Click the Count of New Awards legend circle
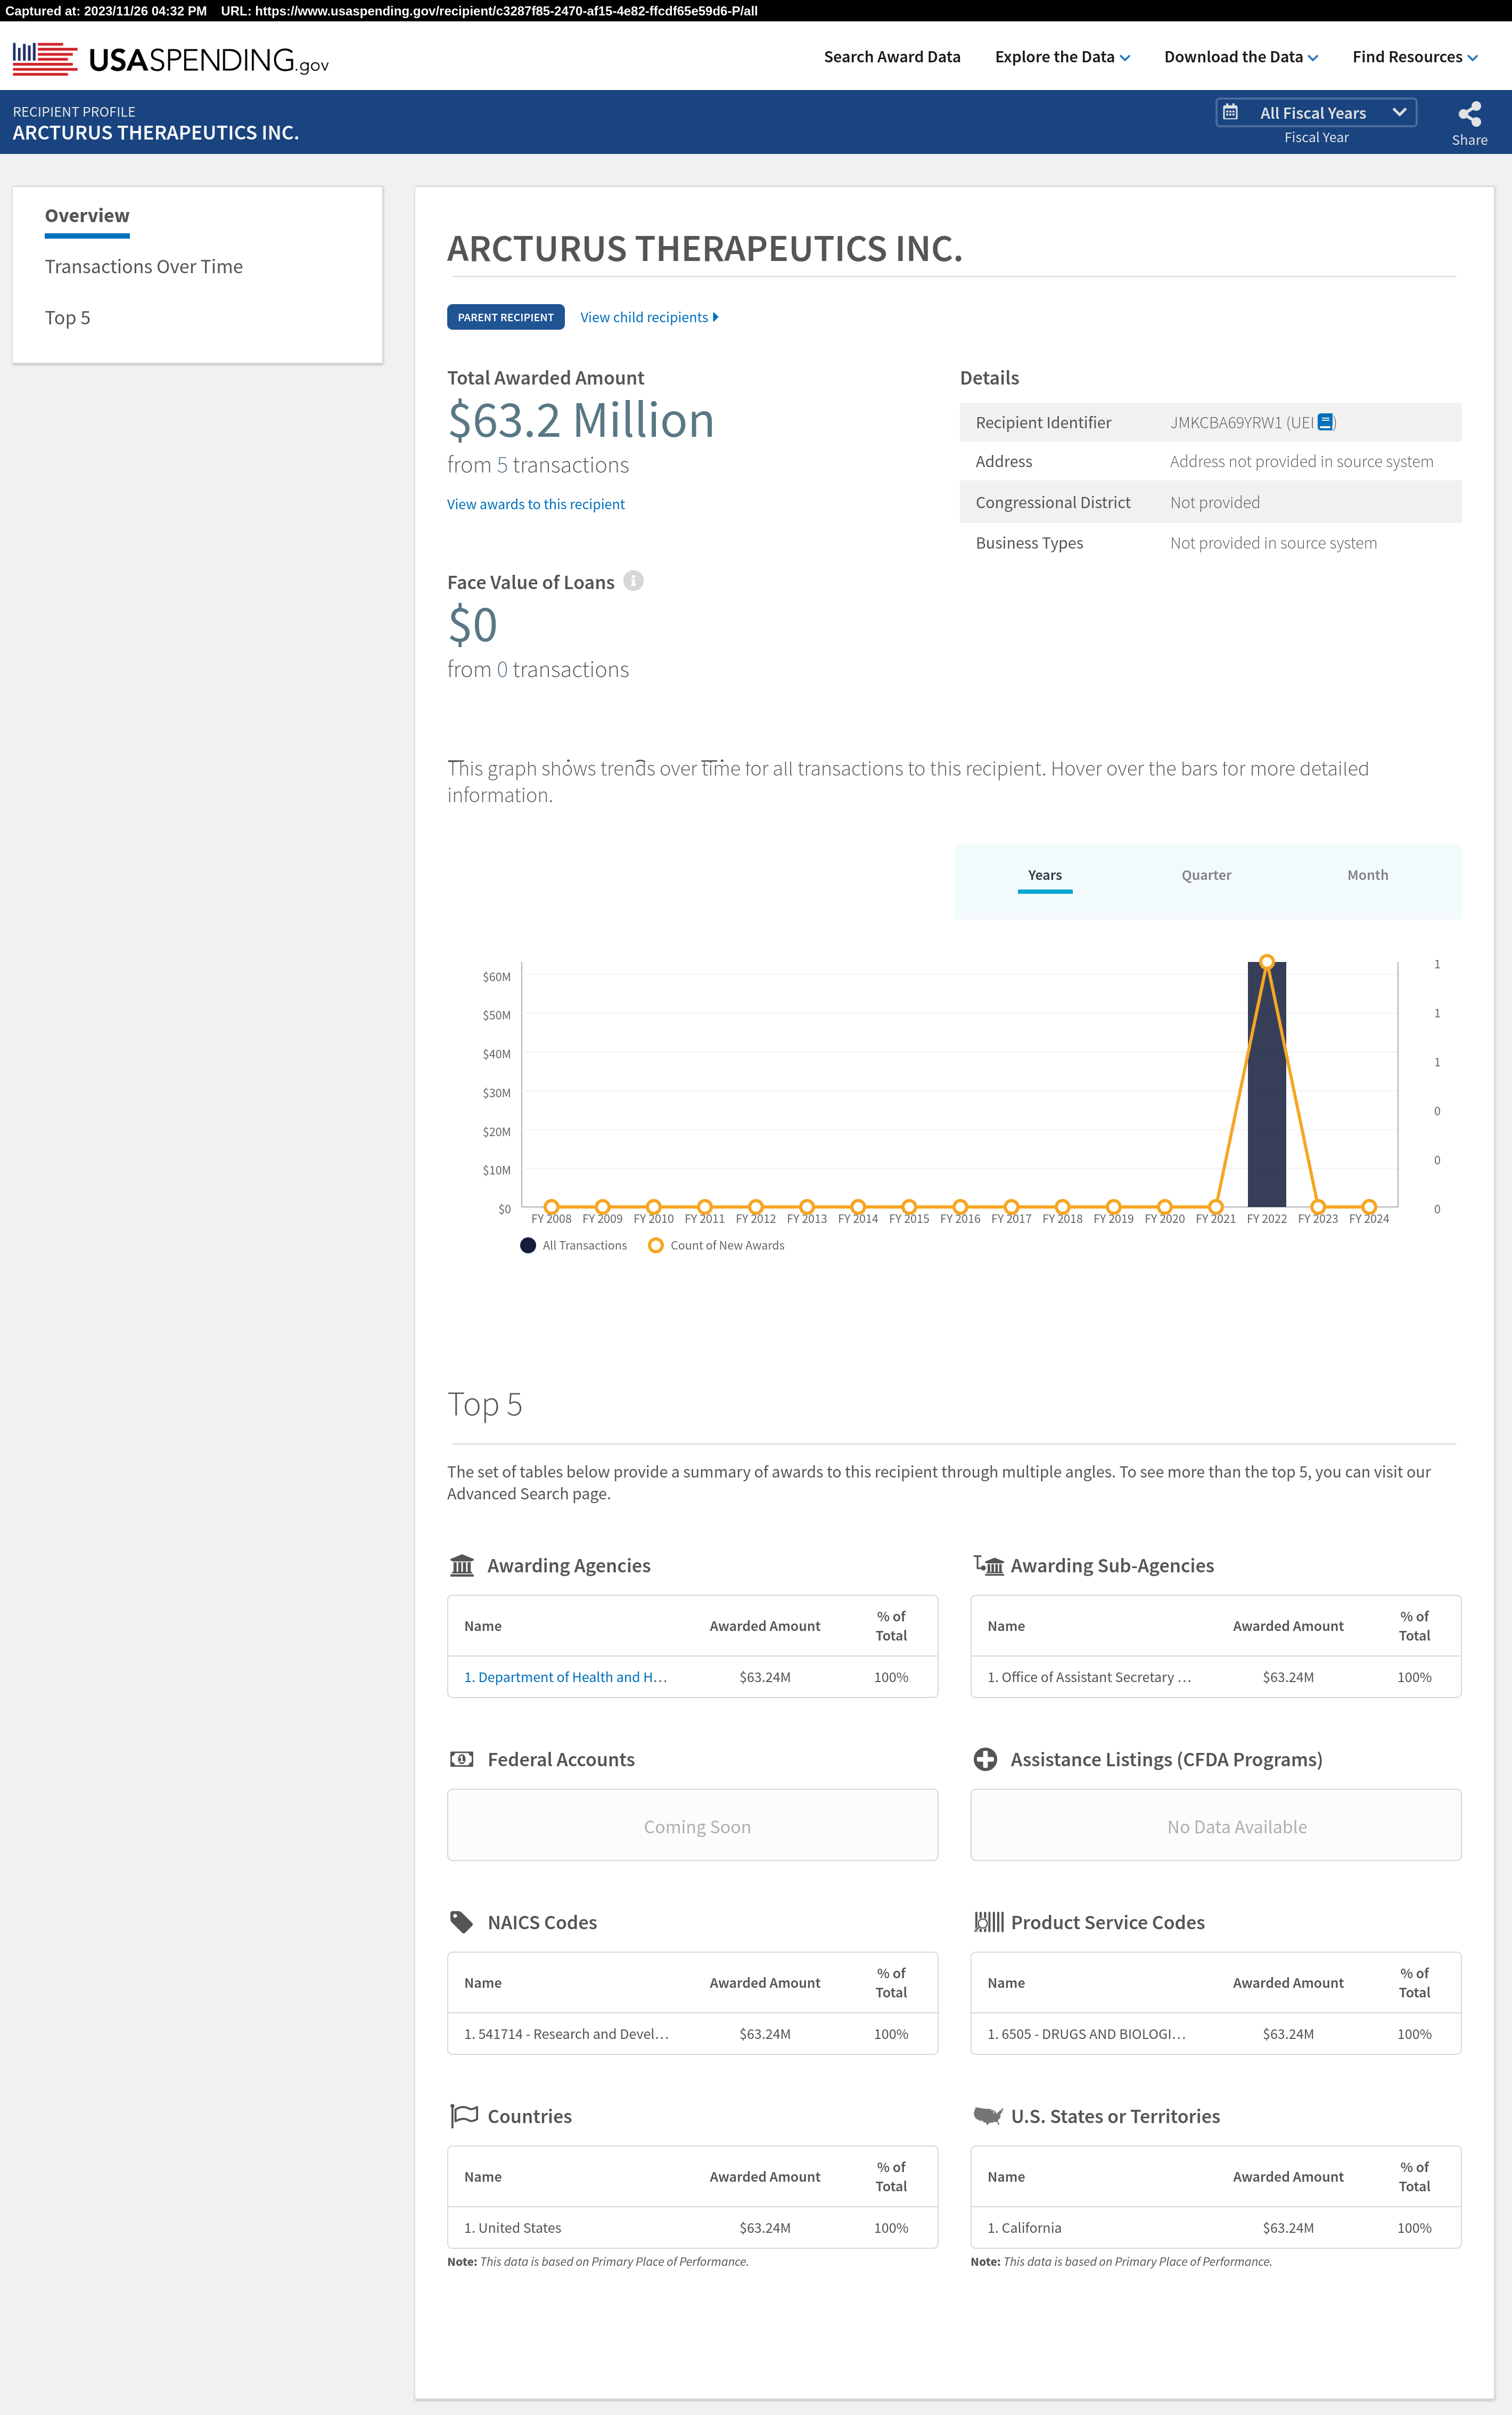1512x2415 pixels. (656, 1245)
